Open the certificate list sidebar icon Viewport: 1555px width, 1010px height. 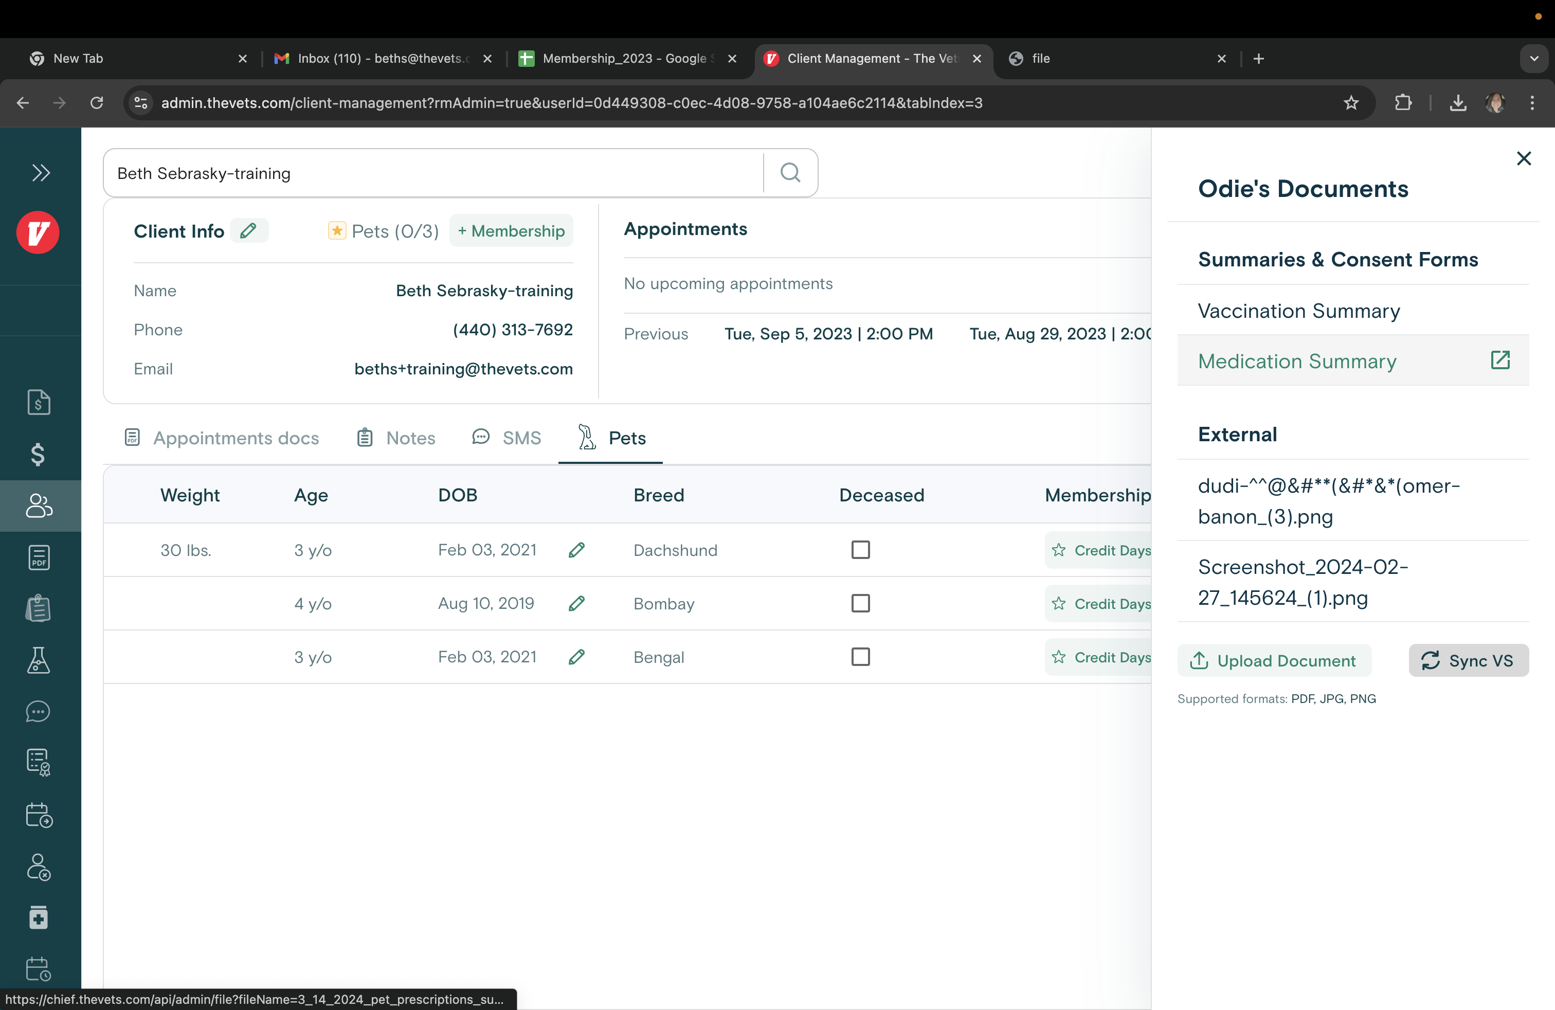point(39,763)
